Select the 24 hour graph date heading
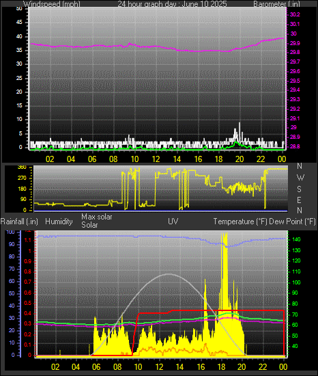 point(172,4)
